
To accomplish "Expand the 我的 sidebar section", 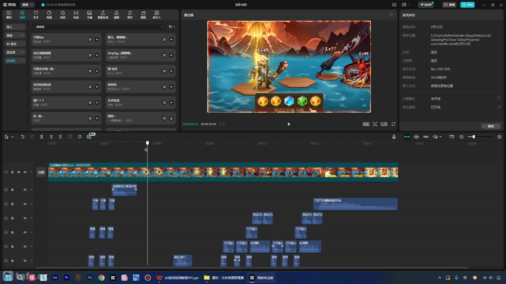I will tap(15, 35).
